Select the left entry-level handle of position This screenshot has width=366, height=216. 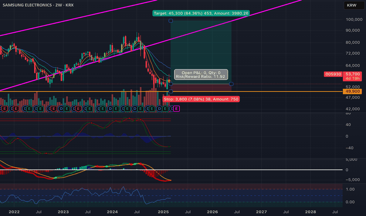pos(170,84)
